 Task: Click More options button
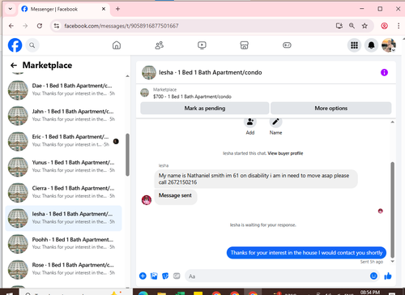pyautogui.click(x=331, y=109)
